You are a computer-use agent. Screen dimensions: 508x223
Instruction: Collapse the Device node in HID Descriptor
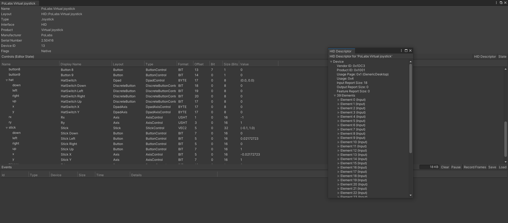331,62
